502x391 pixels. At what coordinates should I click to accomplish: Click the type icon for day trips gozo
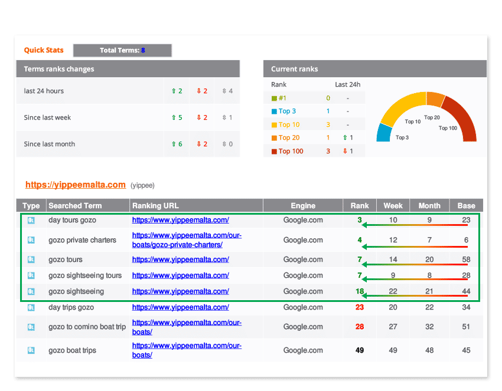(31, 308)
